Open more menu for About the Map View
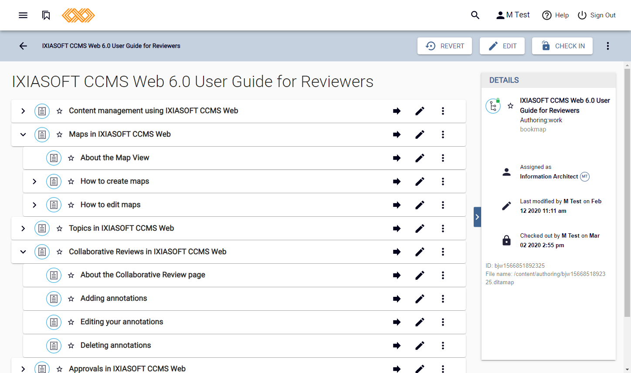The image size is (631, 373). click(x=443, y=158)
